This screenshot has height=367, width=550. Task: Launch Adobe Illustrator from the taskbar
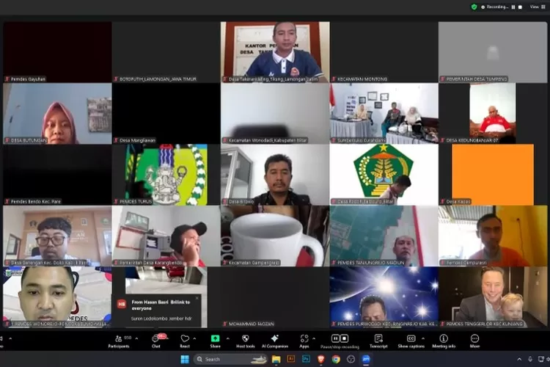click(291, 359)
